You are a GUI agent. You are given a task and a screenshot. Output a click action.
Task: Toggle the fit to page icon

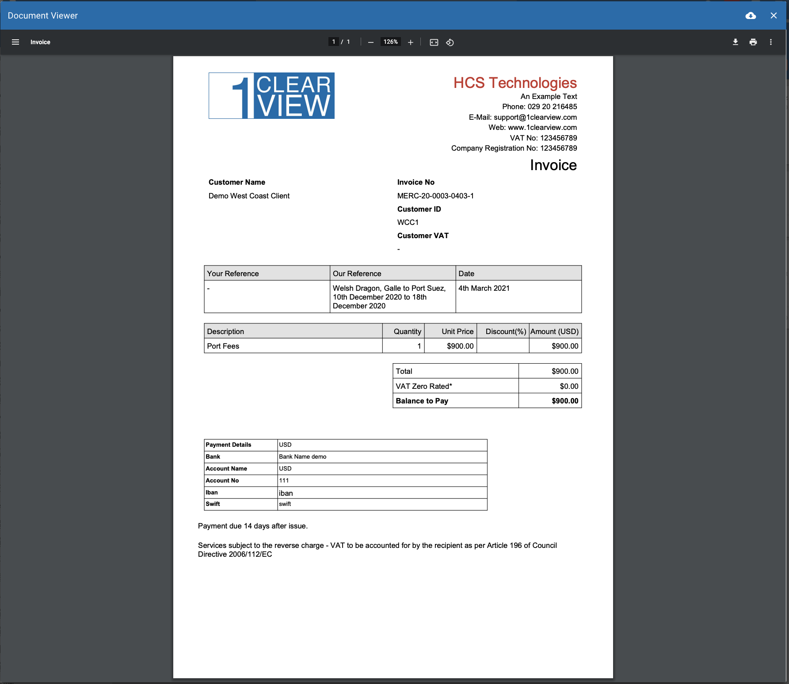click(434, 42)
